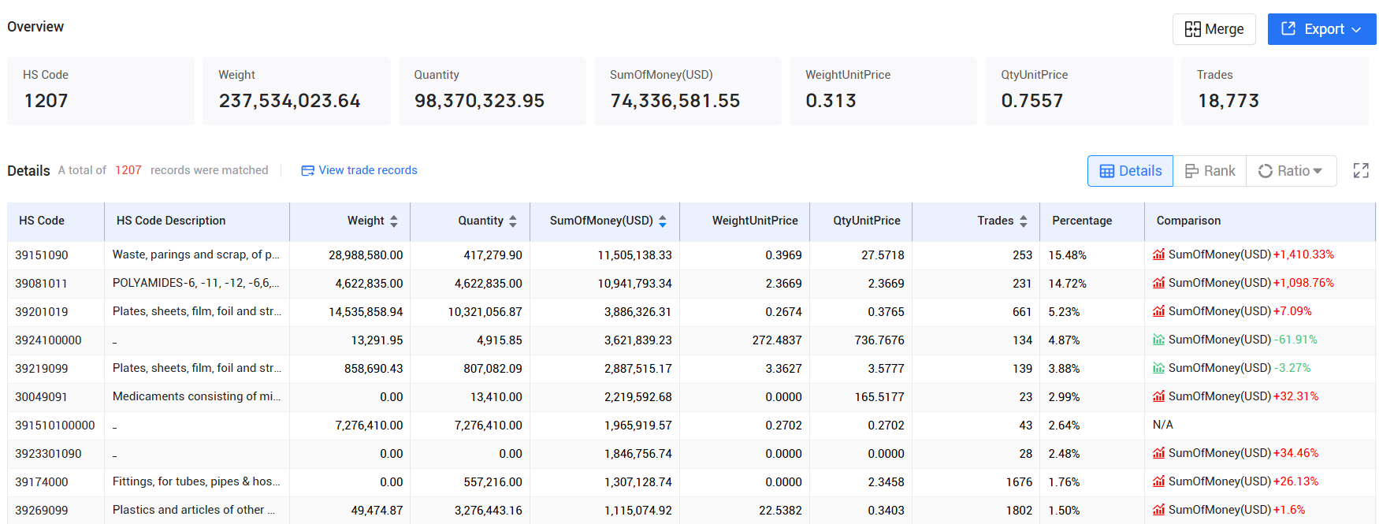Click comparison chart icon for 39219099

click(x=1158, y=368)
